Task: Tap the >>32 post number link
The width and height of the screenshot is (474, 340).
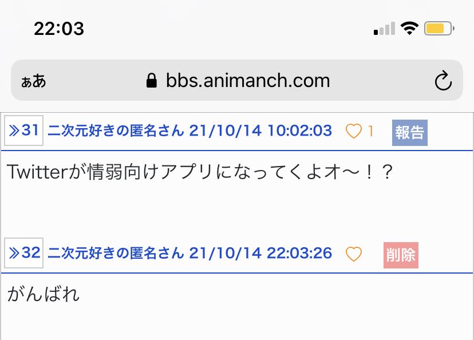Action: 23,252
